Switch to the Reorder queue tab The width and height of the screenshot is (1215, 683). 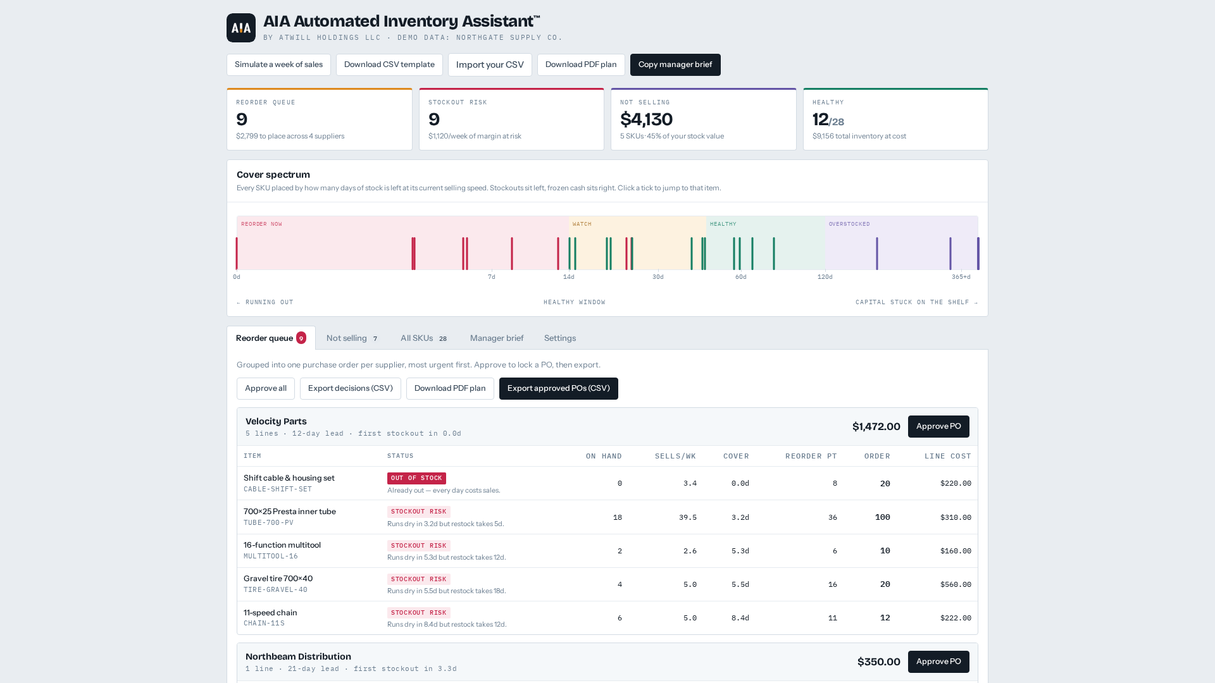point(271,338)
